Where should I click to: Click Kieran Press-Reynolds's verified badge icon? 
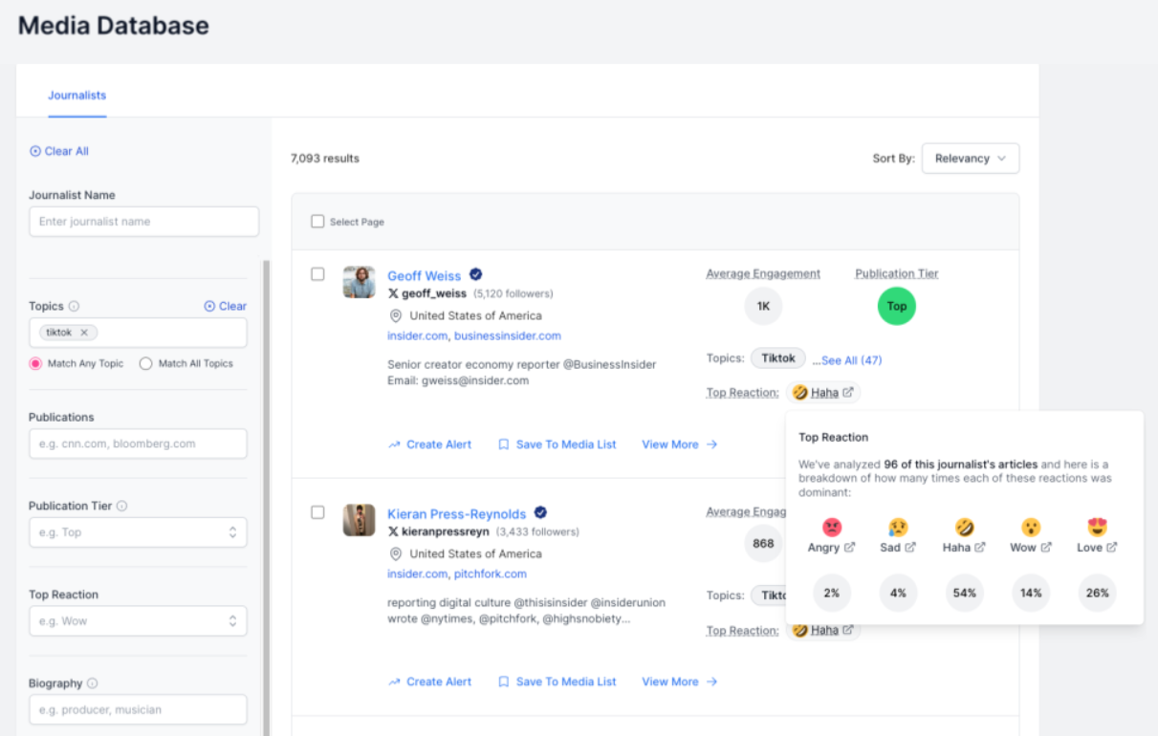coord(541,512)
